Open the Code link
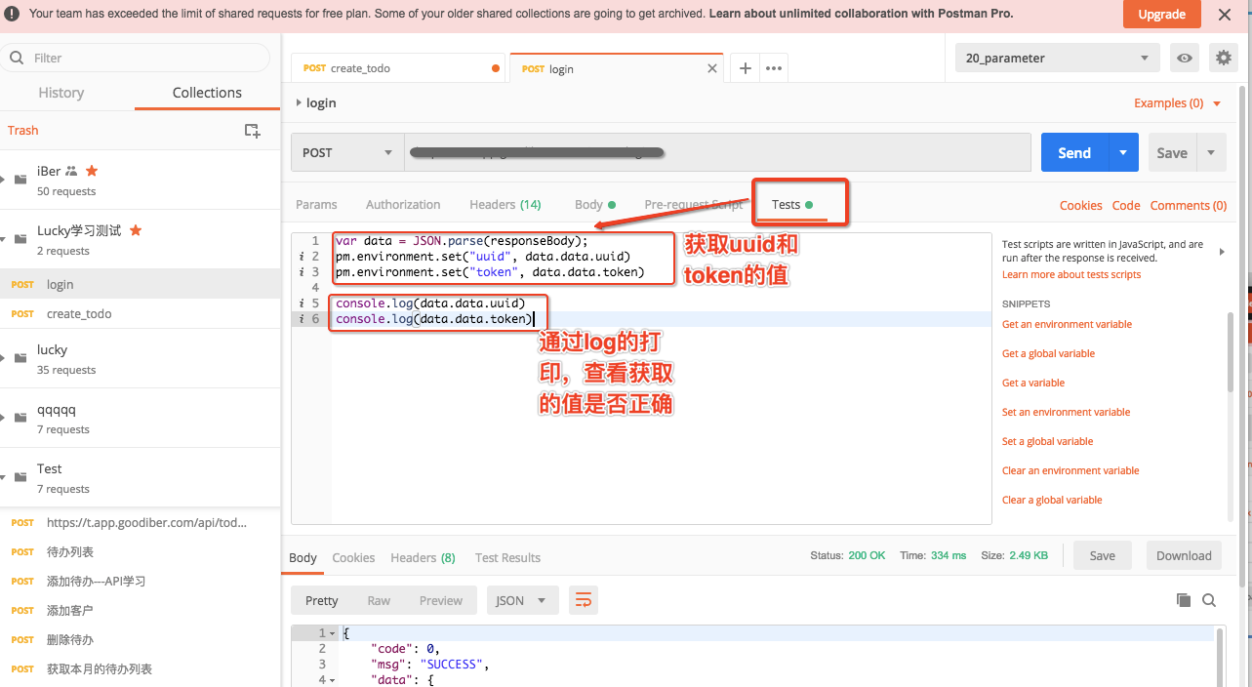The width and height of the screenshot is (1252, 687). [1126, 205]
